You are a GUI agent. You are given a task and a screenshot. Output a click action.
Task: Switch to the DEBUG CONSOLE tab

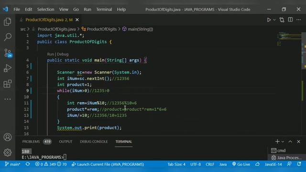point(94,141)
